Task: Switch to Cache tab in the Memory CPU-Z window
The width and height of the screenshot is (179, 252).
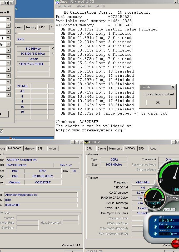Action: click(x=102, y=148)
